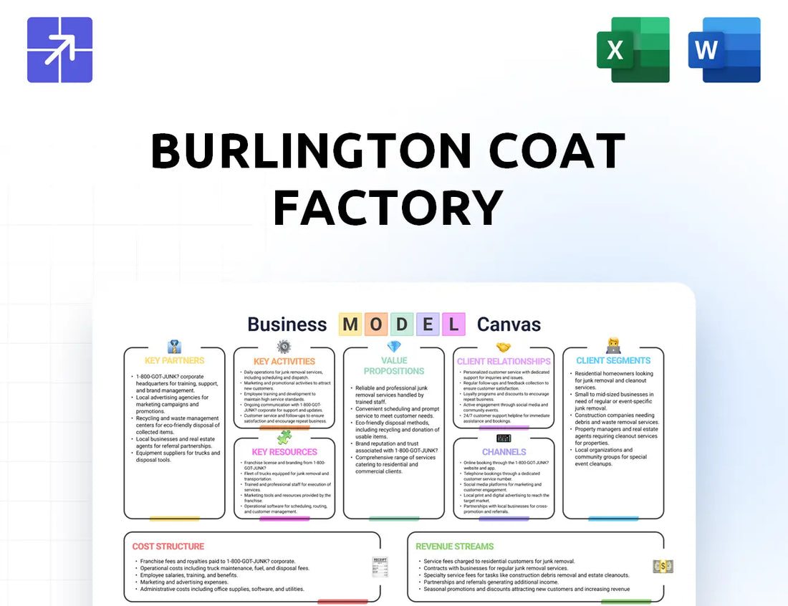Click the dollar bill icon in Revenue Streams

pos(663,567)
